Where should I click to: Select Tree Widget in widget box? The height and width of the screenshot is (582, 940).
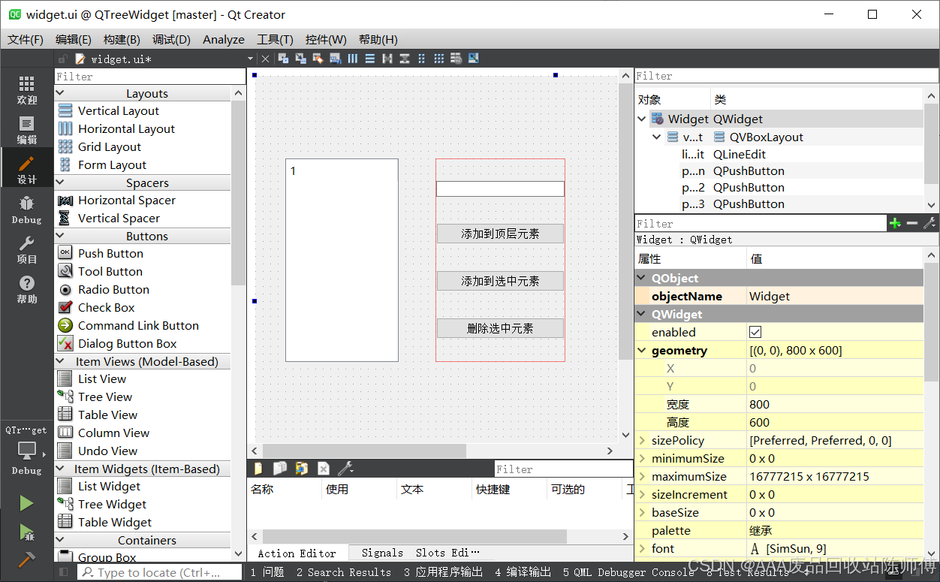tap(113, 504)
